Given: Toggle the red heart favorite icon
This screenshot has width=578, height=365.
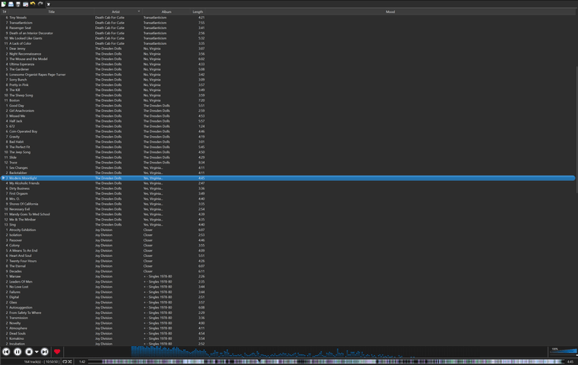Looking at the screenshot, I should click(57, 352).
